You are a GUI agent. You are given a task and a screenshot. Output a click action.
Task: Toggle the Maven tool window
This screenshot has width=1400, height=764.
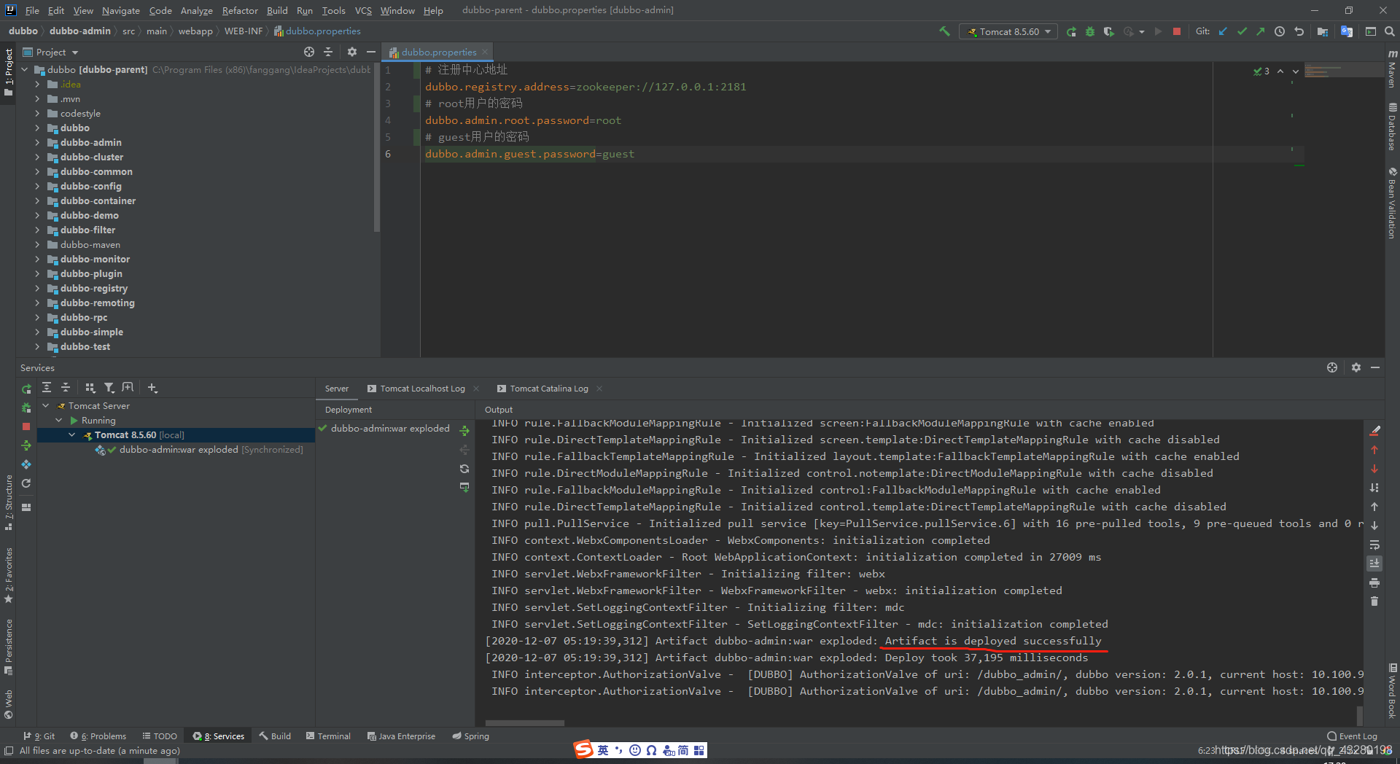coord(1392,69)
